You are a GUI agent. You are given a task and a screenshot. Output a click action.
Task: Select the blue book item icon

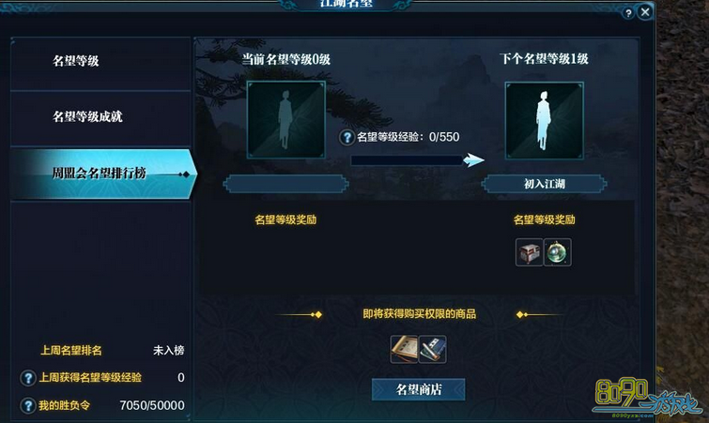(432, 349)
